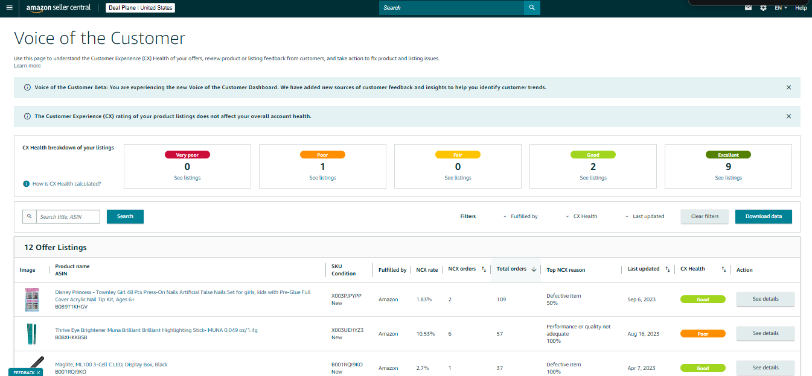Viewport: 812px width, 376px height.
Task: See details for Maglite ML100 listing
Action: pyautogui.click(x=765, y=368)
